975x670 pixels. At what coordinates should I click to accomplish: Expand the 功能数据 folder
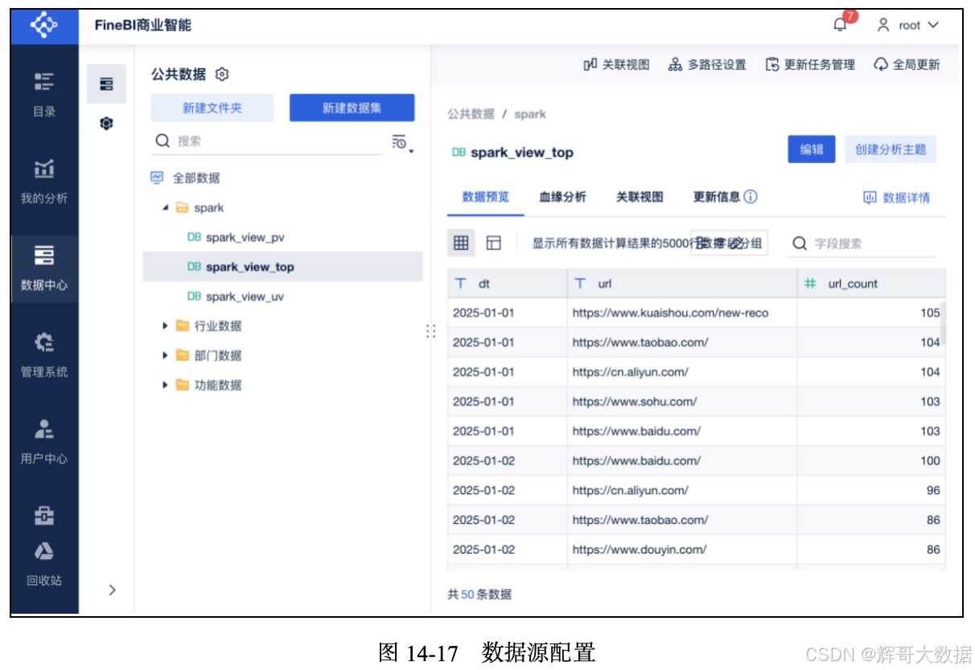pos(165,385)
